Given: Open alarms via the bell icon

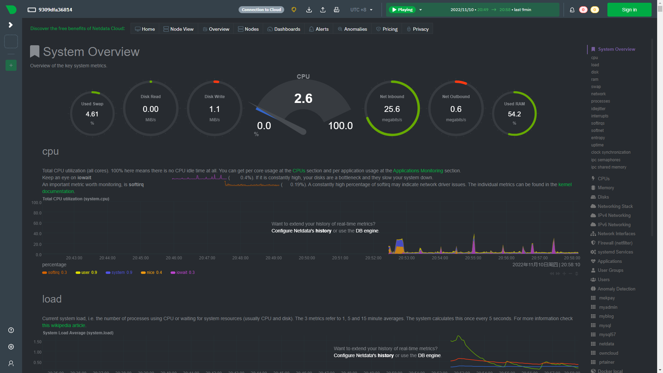Looking at the screenshot, I should (x=572, y=10).
